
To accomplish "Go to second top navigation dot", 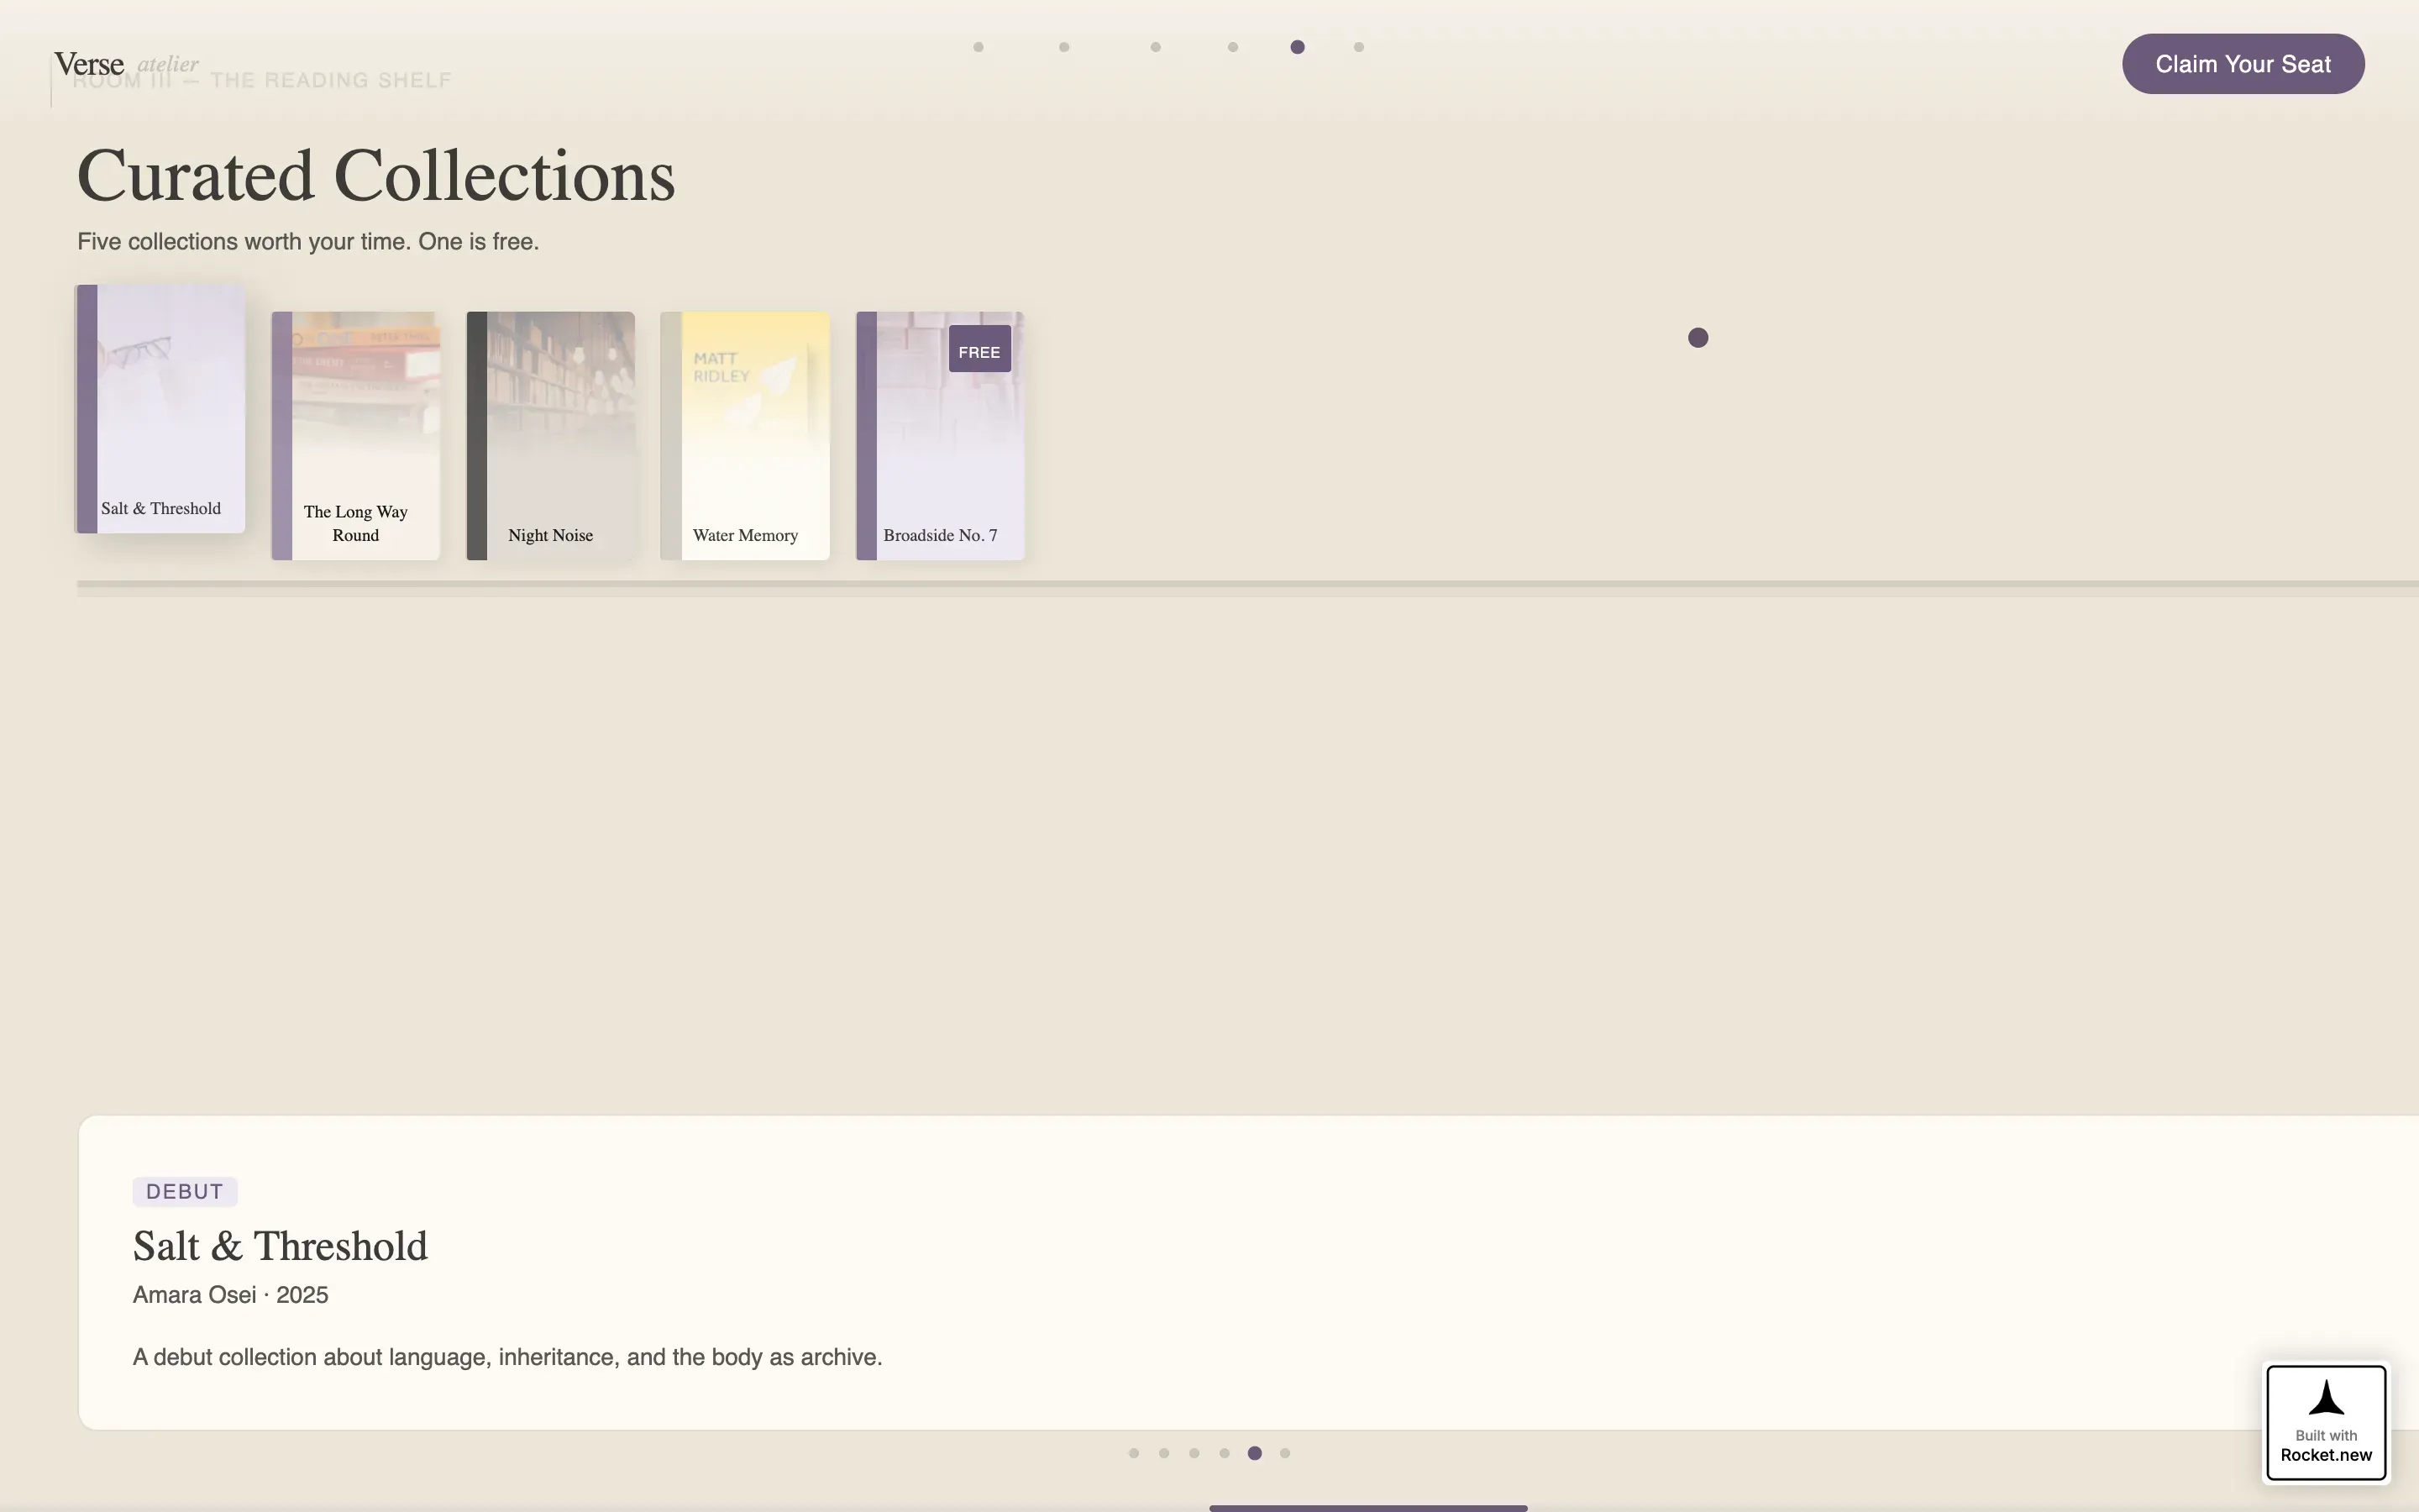I will point(1064,47).
